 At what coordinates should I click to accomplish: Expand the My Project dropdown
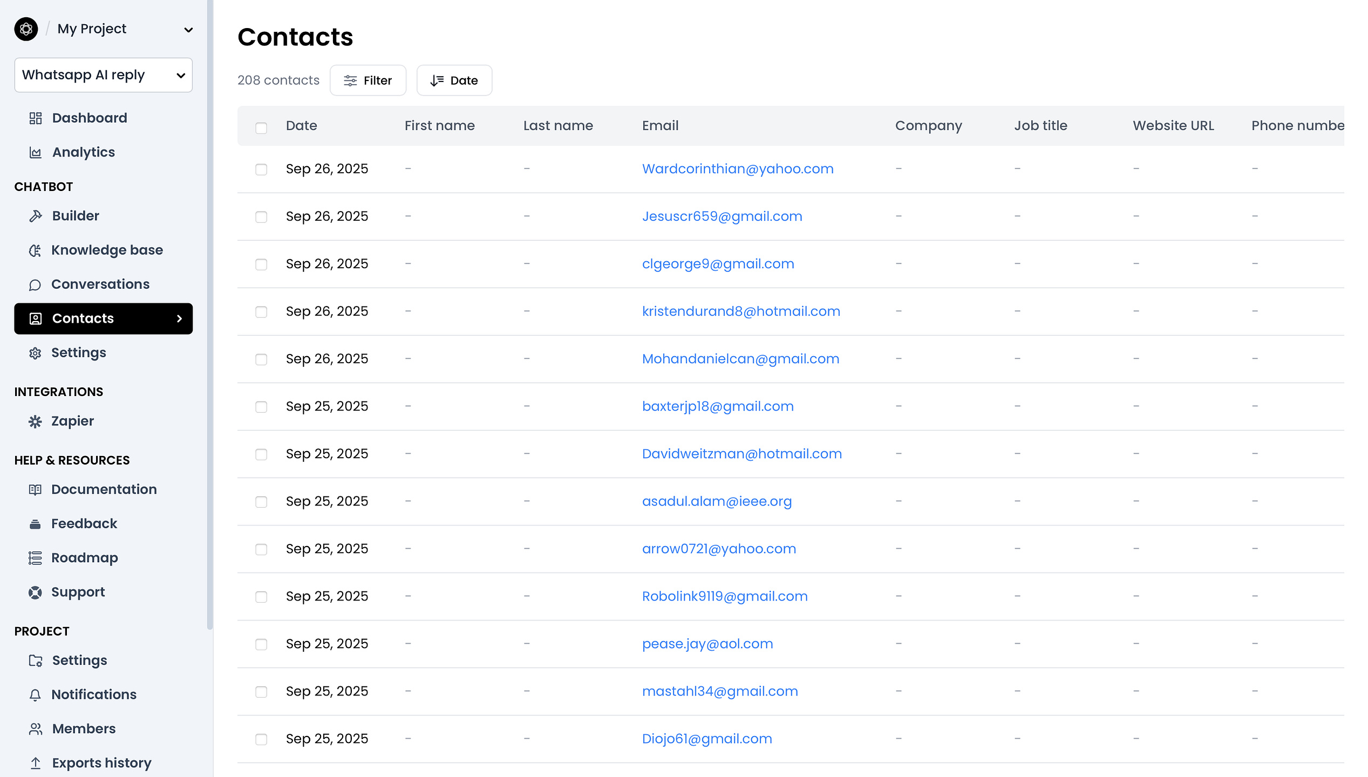click(188, 30)
